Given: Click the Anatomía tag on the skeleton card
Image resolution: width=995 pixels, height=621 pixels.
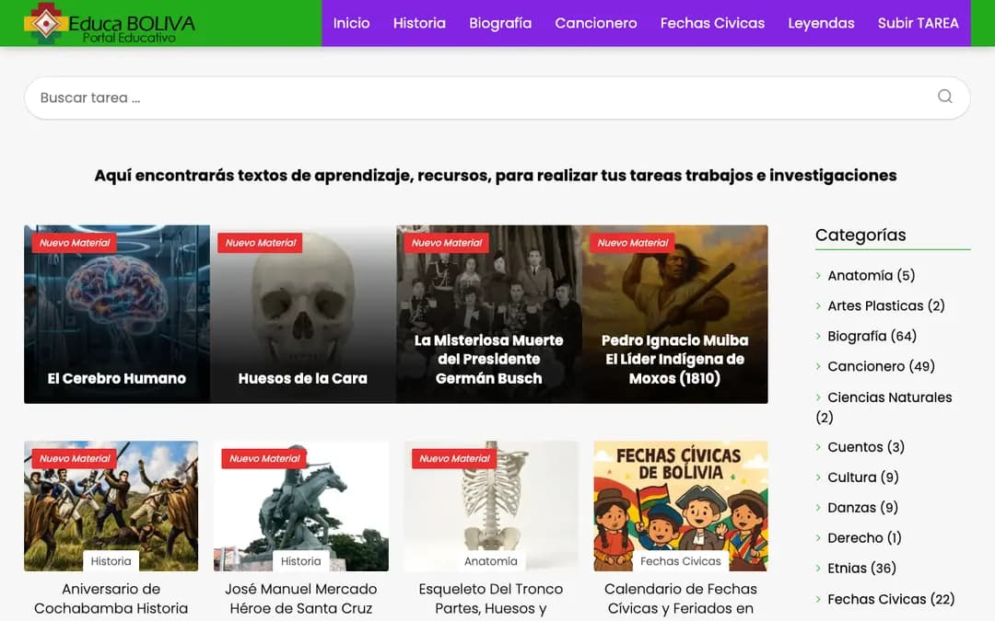Looking at the screenshot, I should click(x=490, y=561).
